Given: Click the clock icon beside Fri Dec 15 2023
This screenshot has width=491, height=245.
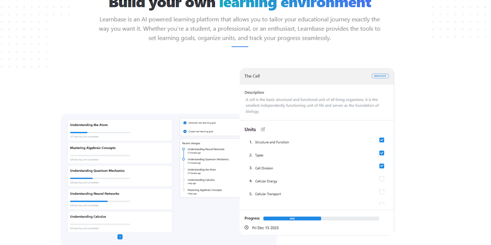Looking at the screenshot, I should [246, 228].
